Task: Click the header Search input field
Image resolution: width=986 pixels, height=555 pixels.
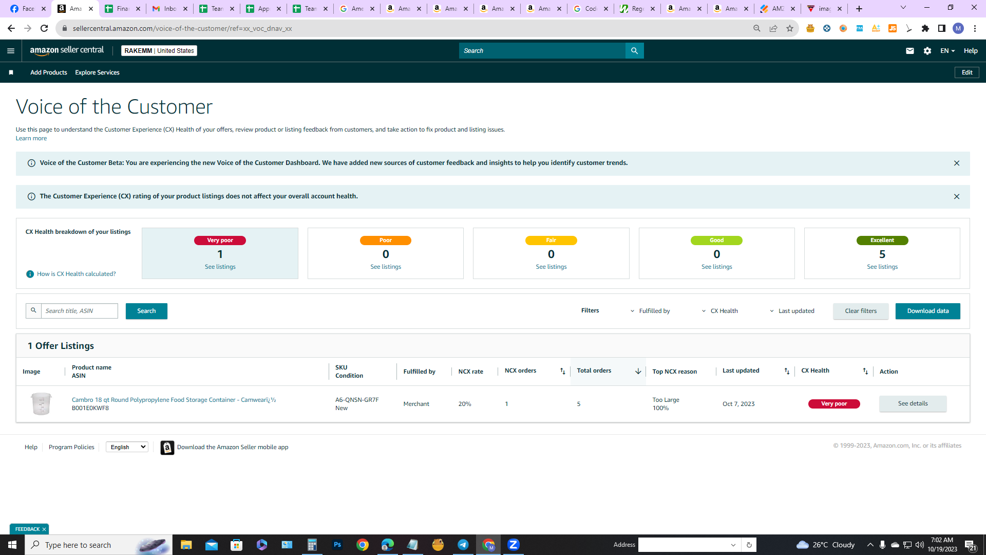Action: (542, 51)
